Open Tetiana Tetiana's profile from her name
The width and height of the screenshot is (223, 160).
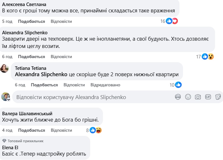click(30, 68)
